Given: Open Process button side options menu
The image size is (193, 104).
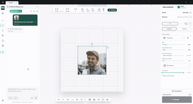Looking at the screenshot, I should 190,99.
